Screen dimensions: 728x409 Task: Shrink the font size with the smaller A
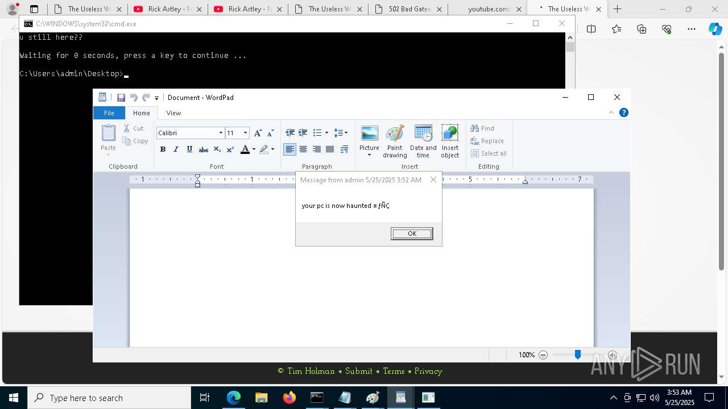[x=270, y=133]
